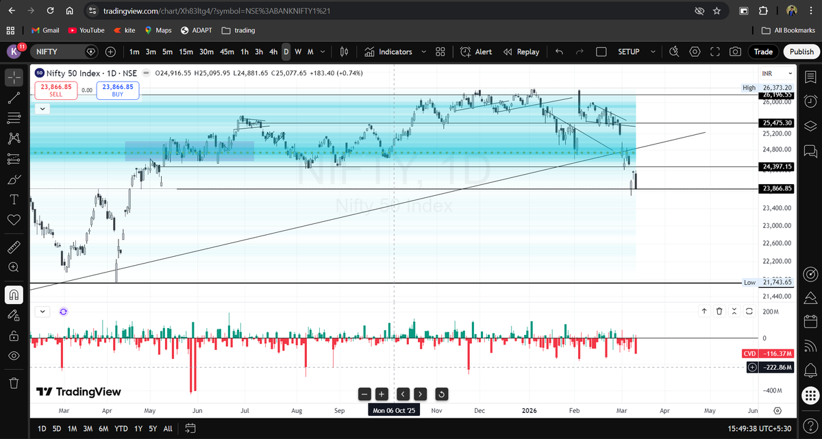Image resolution: width=822 pixels, height=439 pixels.
Task: Create an Alert from the toolbar
Action: (x=476, y=51)
